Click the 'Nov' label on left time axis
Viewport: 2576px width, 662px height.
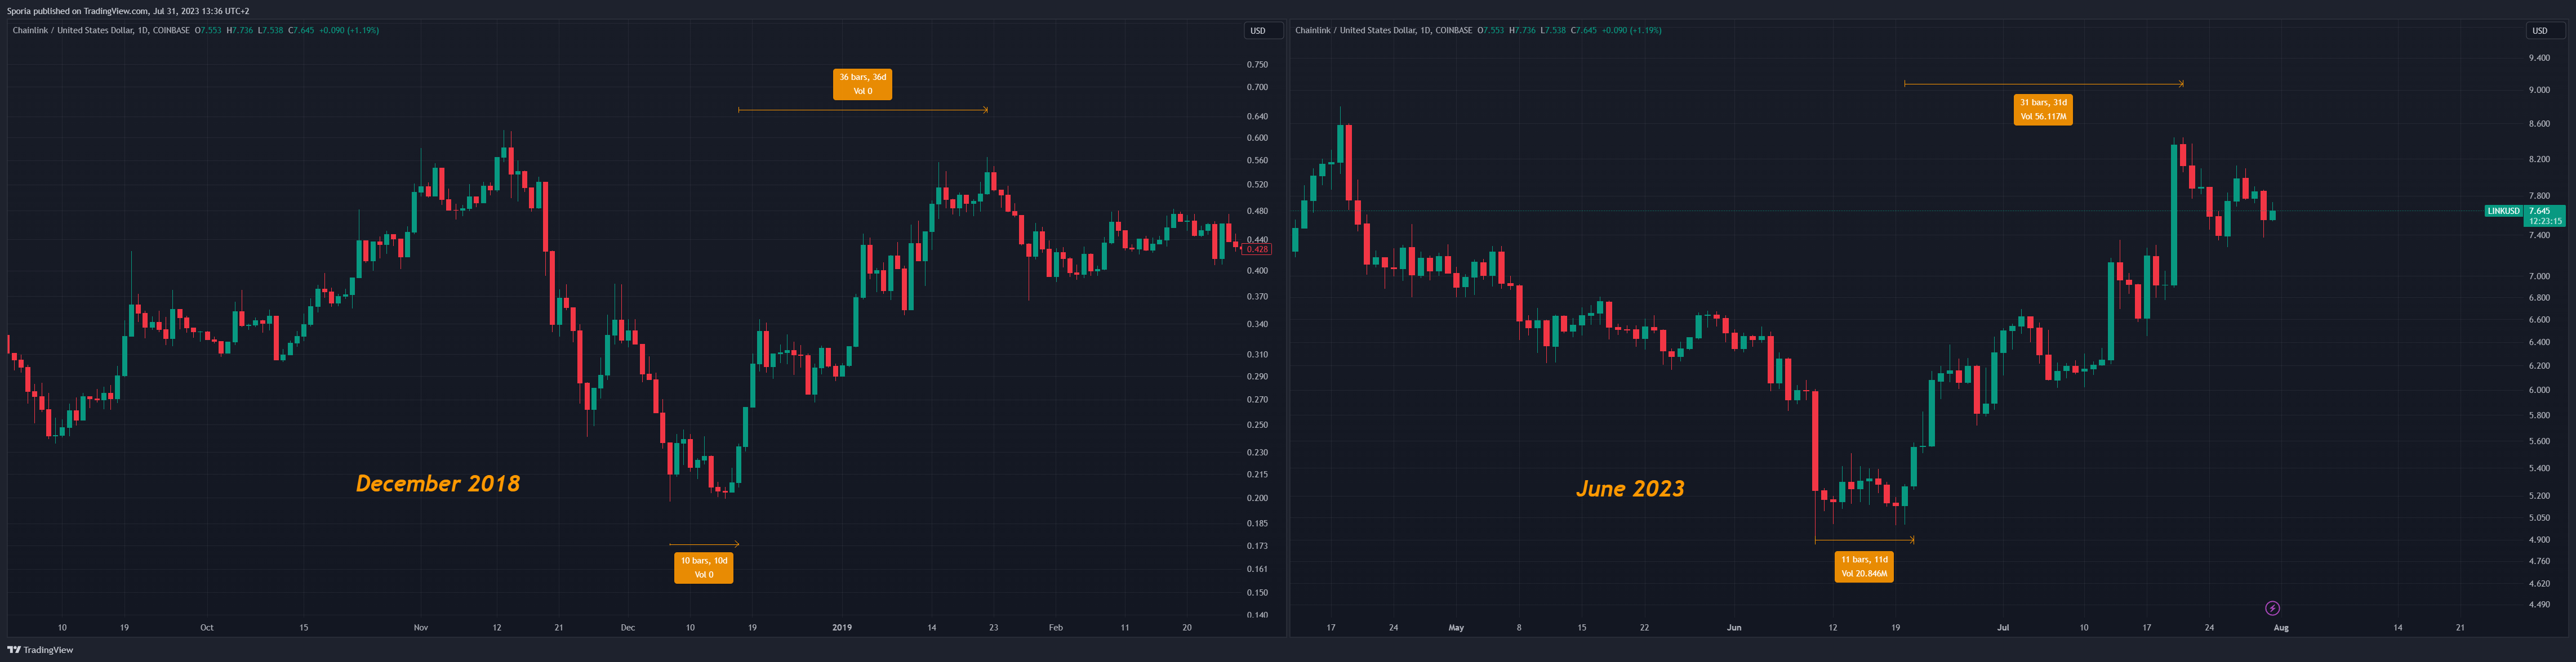421,628
